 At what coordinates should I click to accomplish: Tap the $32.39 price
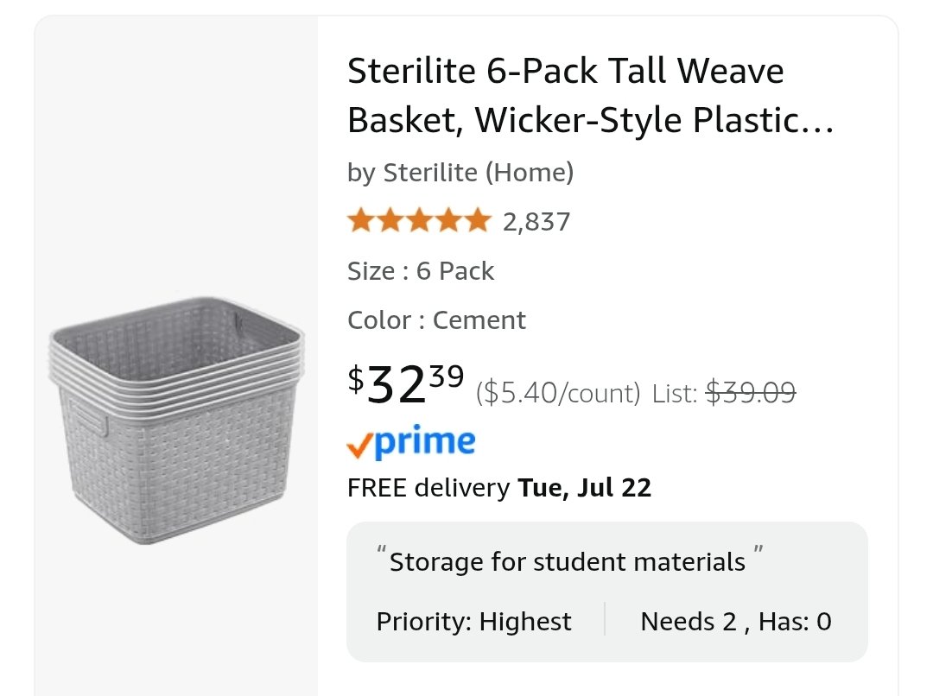coord(406,383)
